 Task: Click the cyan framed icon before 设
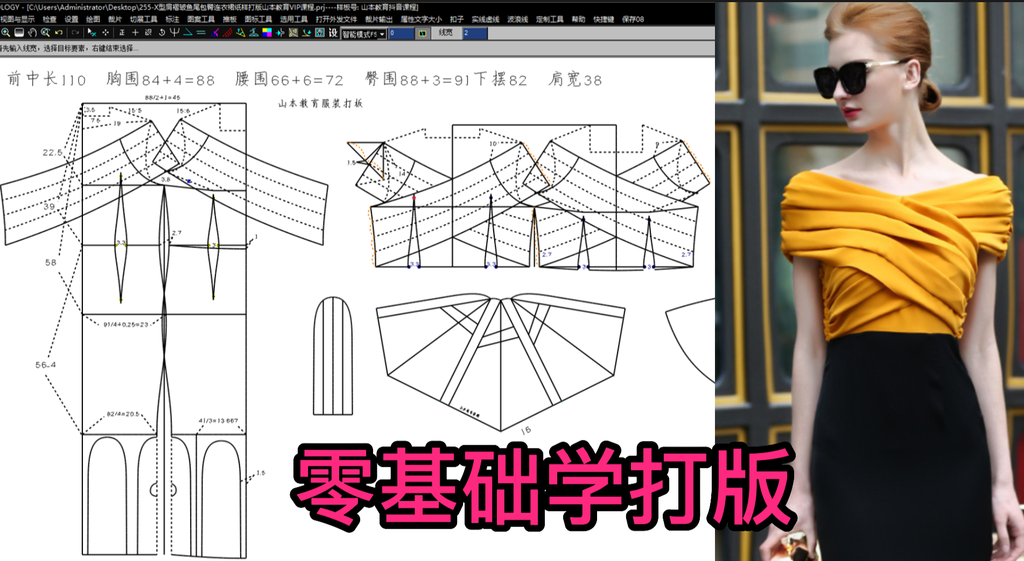click(x=319, y=32)
